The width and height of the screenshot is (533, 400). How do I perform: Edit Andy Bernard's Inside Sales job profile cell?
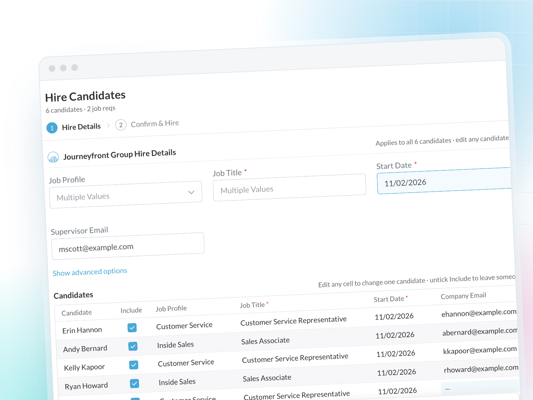click(176, 345)
